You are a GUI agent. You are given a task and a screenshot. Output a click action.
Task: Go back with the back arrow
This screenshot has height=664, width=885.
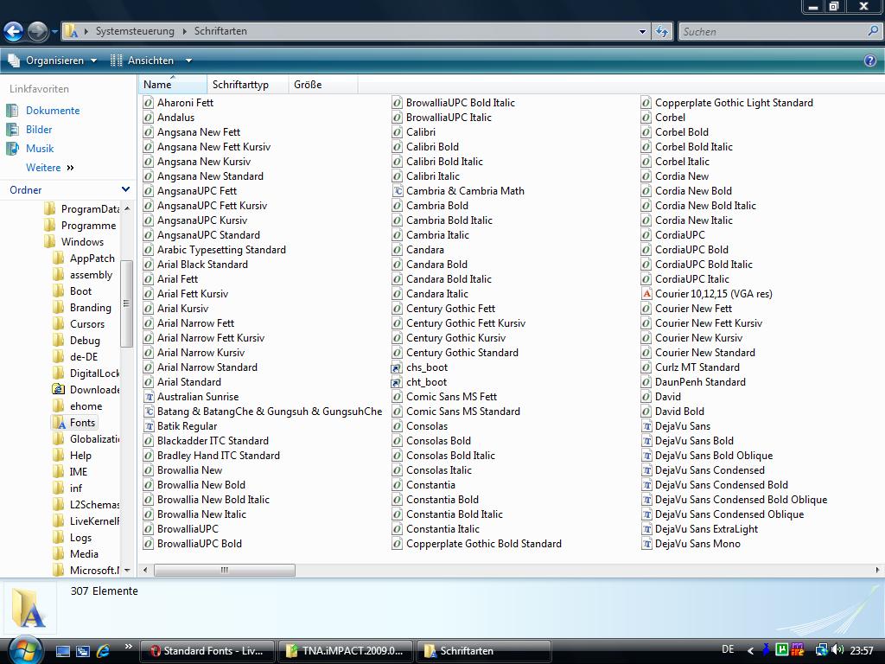[x=14, y=31]
